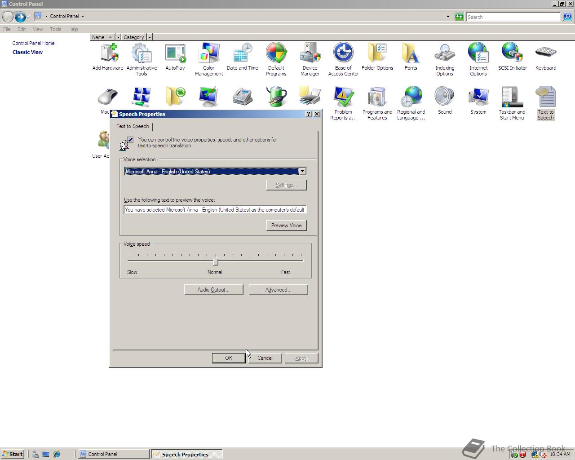Open the Sound icon
This screenshot has width=575, height=460.
pyautogui.click(x=445, y=101)
